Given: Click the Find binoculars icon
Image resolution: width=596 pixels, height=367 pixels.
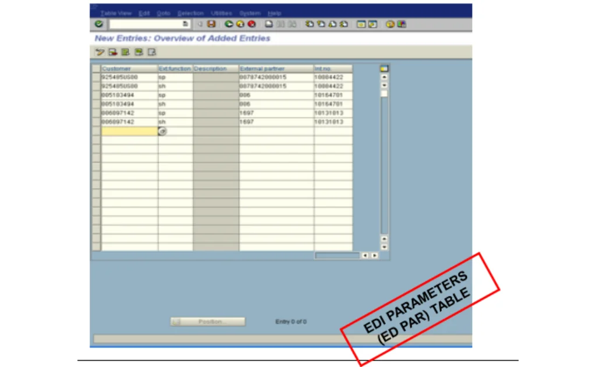Looking at the screenshot, I should point(281,24).
